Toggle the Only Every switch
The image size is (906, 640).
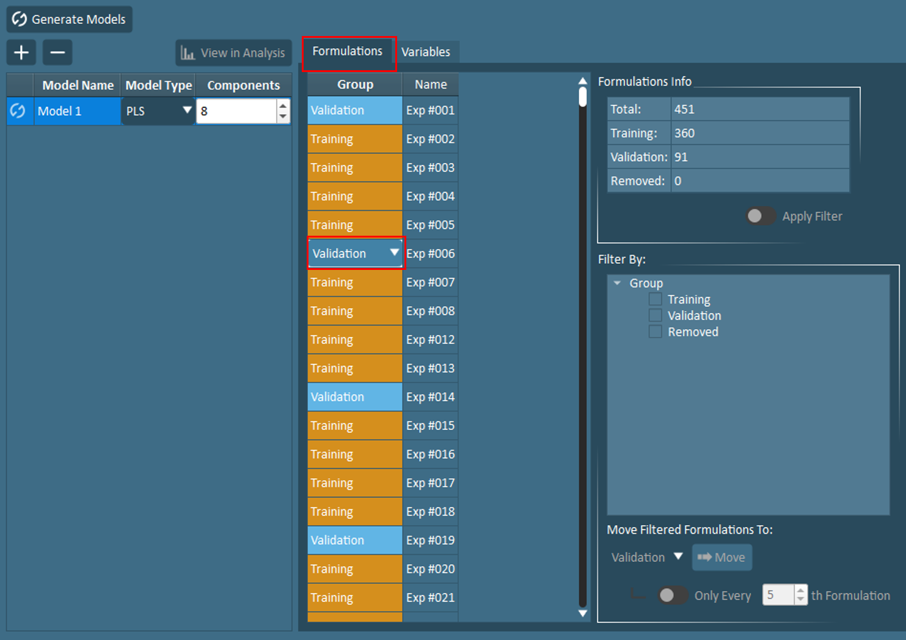pyautogui.click(x=673, y=595)
